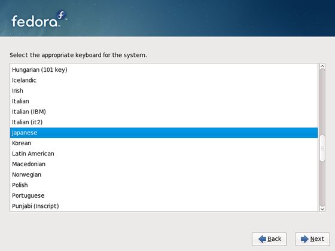
Task: Pick Norwegian from the list
Action: click(164, 175)
